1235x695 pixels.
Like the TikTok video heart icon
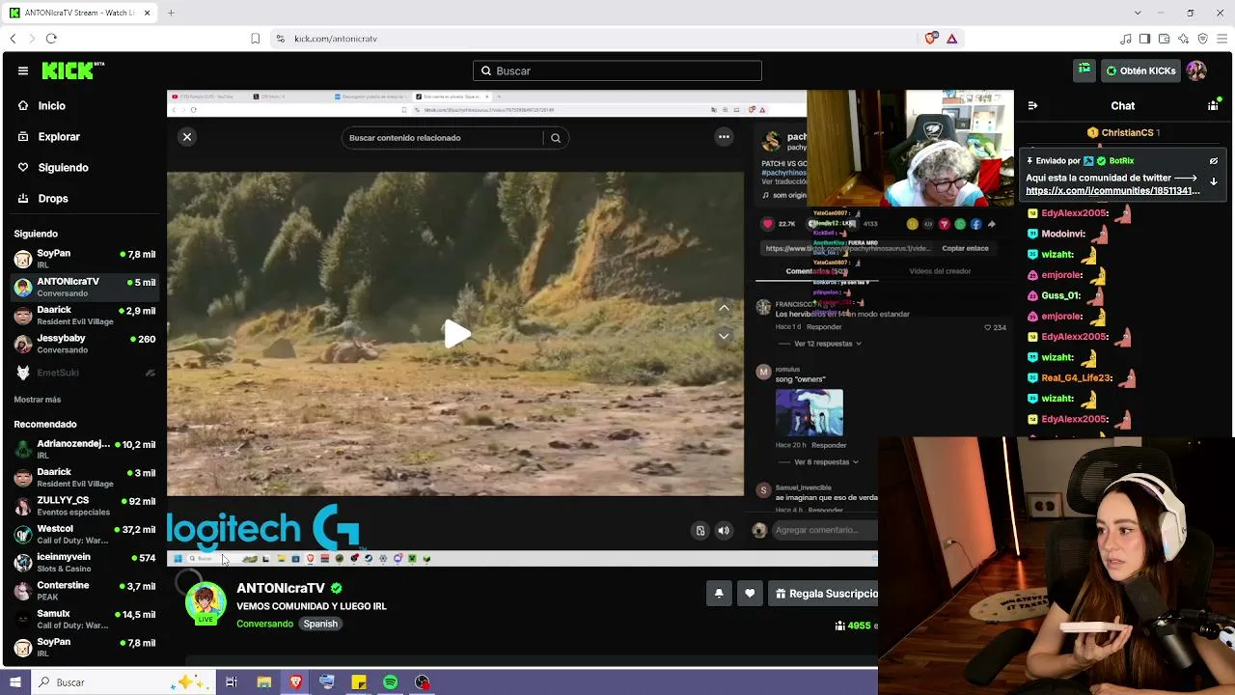click(768, 224)
